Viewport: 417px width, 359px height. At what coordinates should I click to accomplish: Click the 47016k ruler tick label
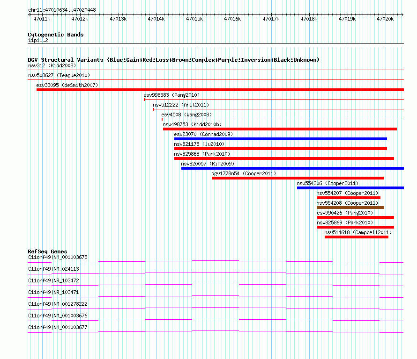(232, 19)
